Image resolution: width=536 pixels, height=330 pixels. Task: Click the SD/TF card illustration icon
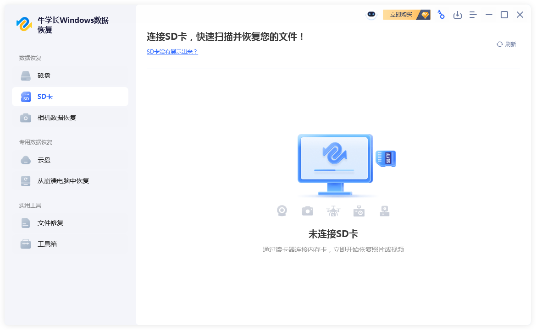coord(386,159)
